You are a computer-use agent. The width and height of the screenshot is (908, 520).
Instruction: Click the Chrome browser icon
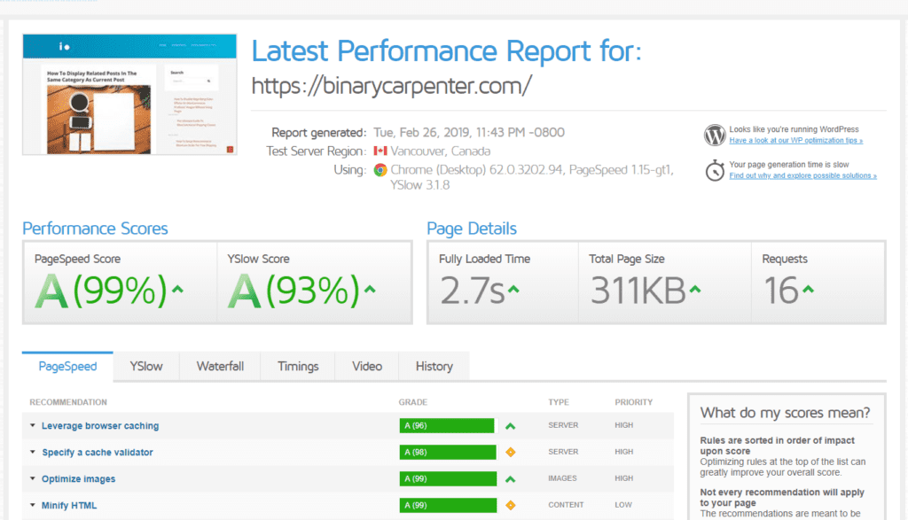(x=380, y=170)
